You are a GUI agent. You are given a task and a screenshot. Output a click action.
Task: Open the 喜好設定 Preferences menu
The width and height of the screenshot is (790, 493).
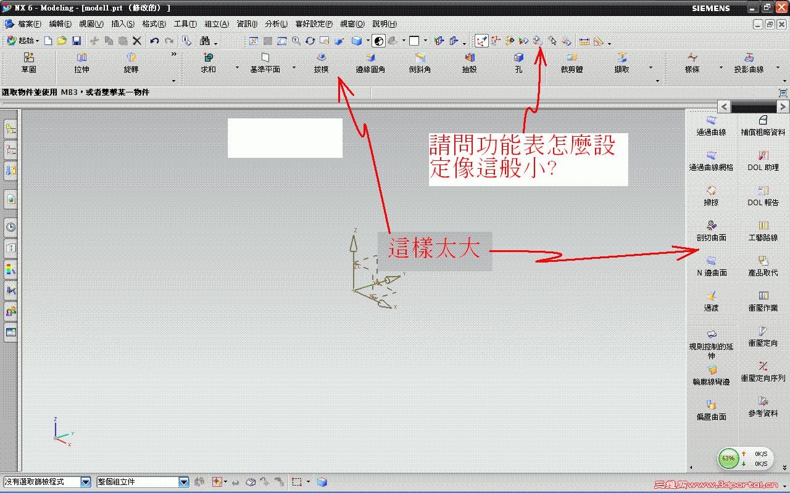[x=314, y=24]
